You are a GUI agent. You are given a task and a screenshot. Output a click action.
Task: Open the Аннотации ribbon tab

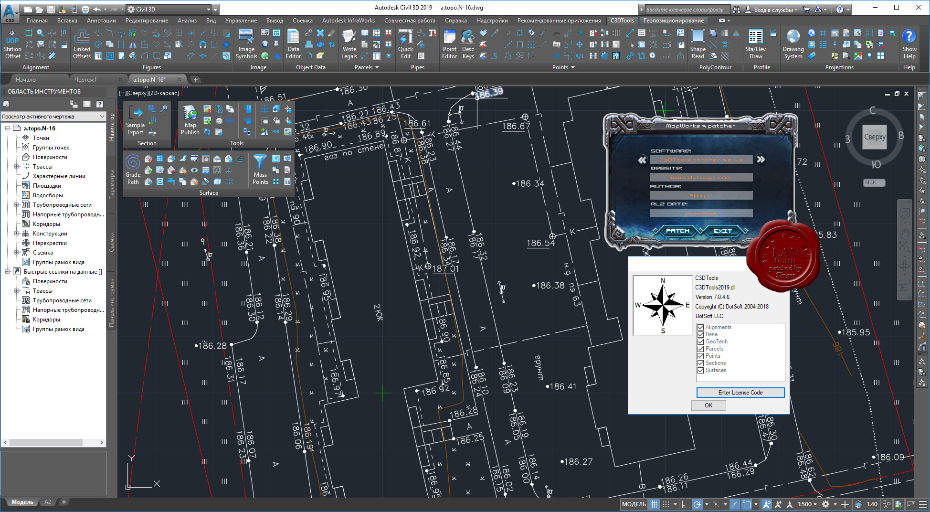click(x=101, y=21)
